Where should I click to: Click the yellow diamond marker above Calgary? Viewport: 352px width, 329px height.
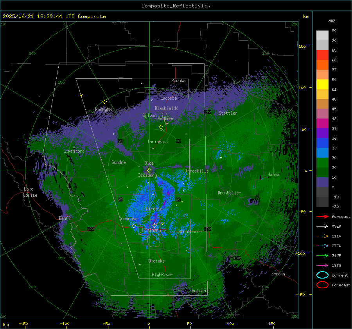point(154,225)
